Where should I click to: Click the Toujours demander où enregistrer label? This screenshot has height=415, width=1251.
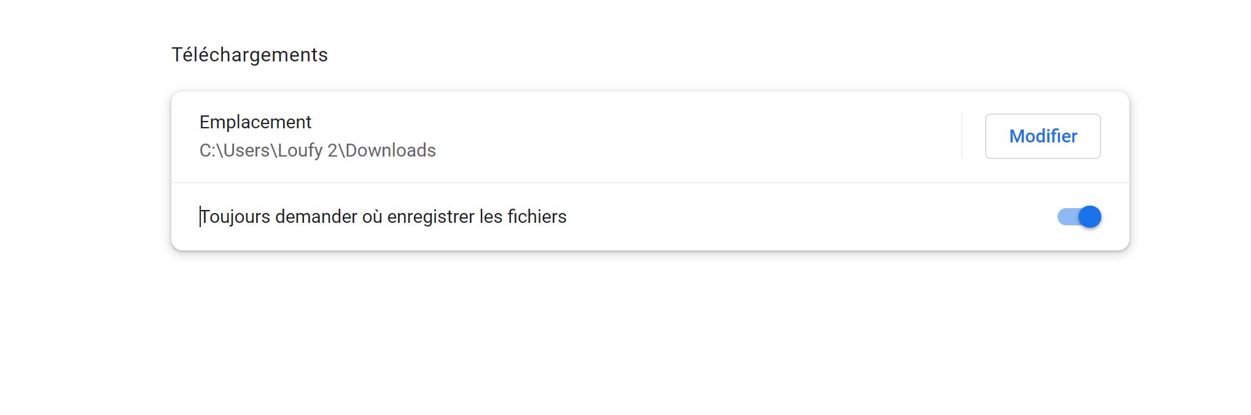coord(383,217)
